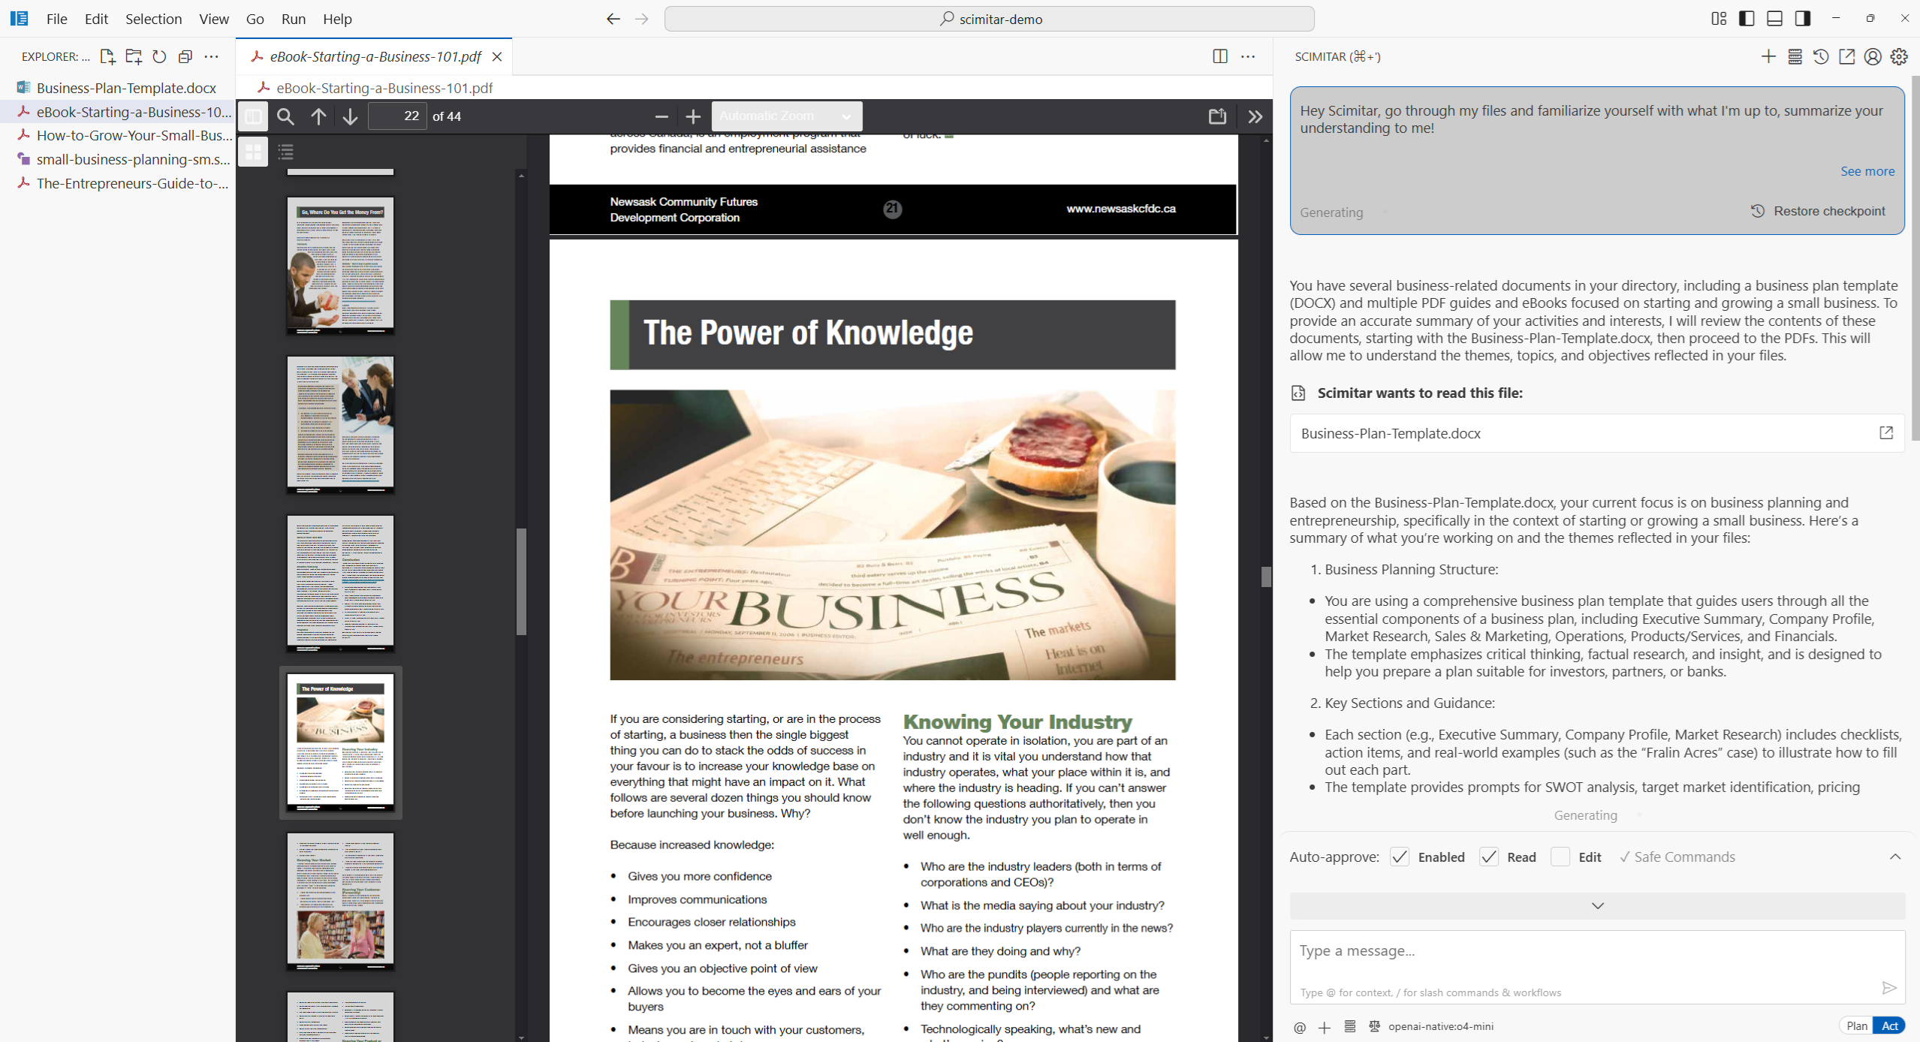Collapse all folders in Explorer

pos(185,56)
